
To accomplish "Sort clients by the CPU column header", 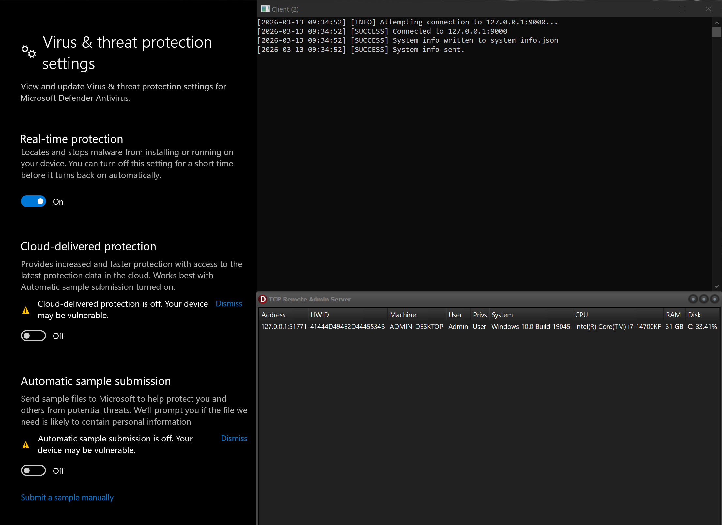I will click(582, 315).
